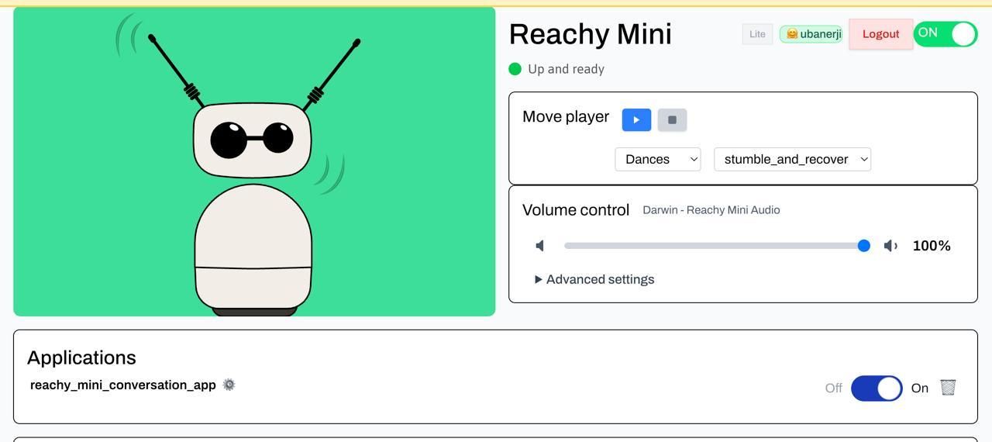Open conversation app settings gear

[229, 385]
